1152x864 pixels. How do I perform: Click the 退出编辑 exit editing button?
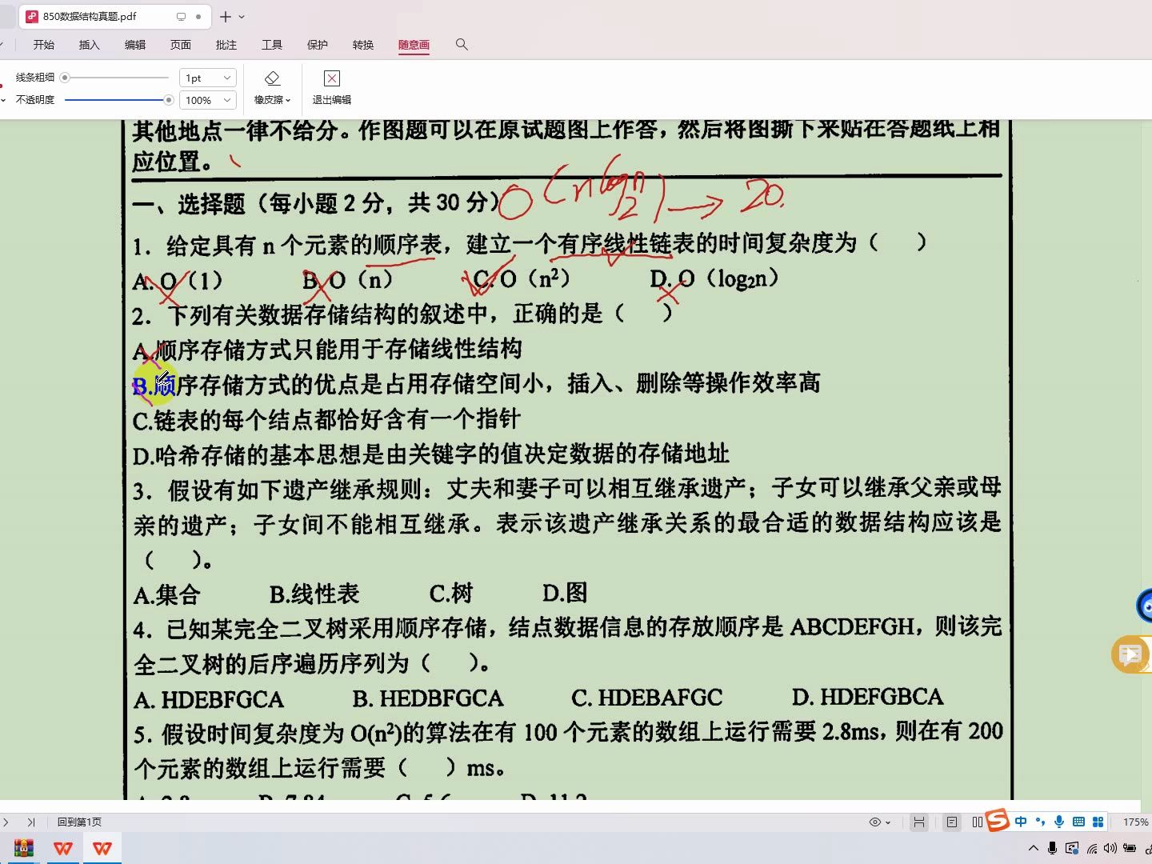[x=332, y=87]
